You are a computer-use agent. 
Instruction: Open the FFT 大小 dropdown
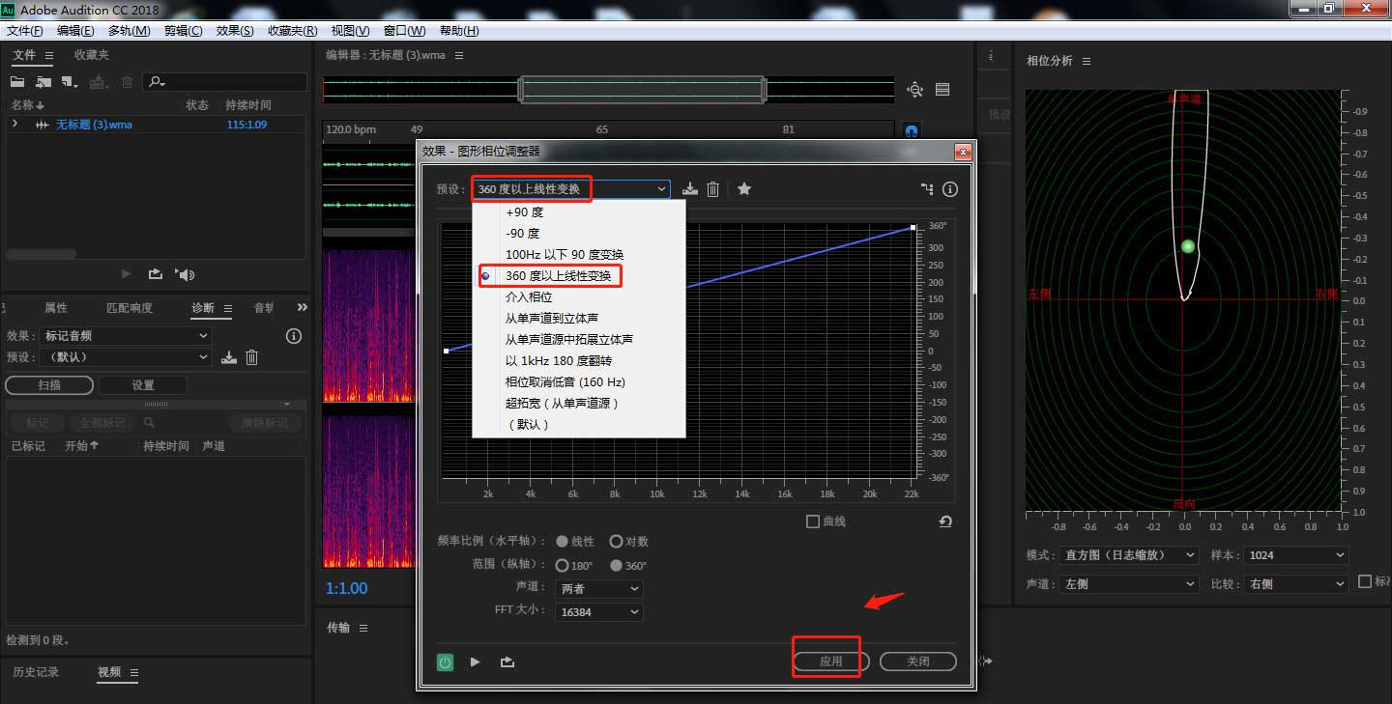(598, 611)
